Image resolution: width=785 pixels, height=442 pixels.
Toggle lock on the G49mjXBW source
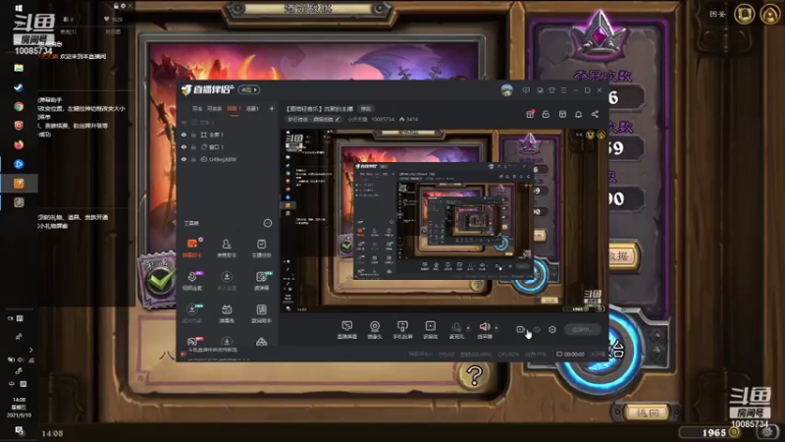click(x=193, y=159)
